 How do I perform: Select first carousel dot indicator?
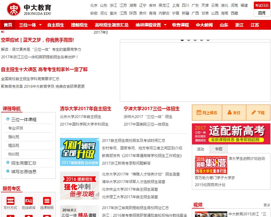tap(182, 40)
